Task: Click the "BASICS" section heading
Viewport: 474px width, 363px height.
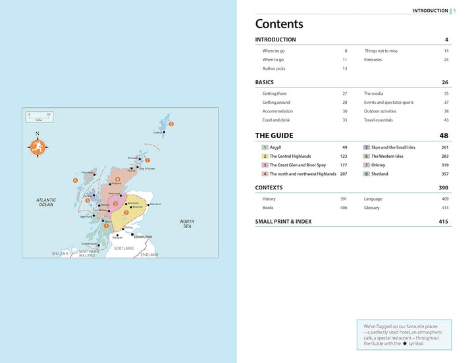Action: tap(264, 82)
